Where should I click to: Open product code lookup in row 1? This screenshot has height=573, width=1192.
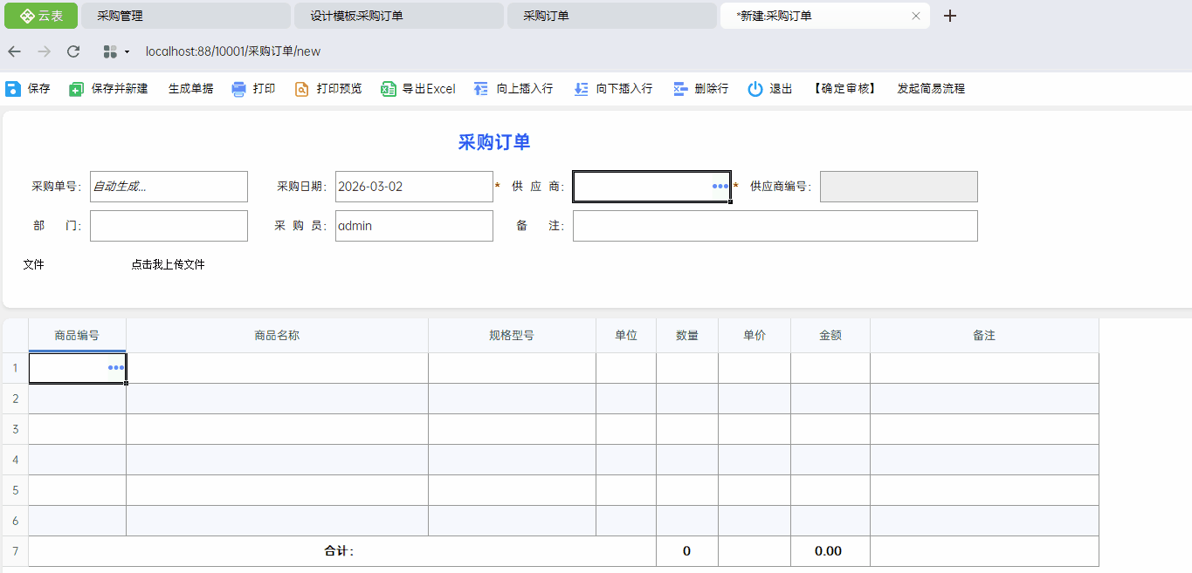(116, 368)
